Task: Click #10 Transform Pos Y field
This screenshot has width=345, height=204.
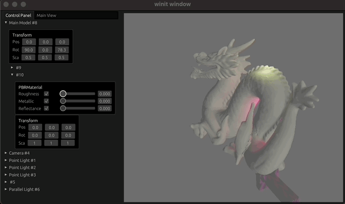Action: pos(52,127)
